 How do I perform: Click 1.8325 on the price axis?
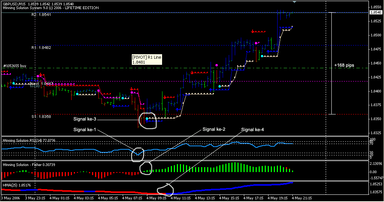tap(376, 133)
